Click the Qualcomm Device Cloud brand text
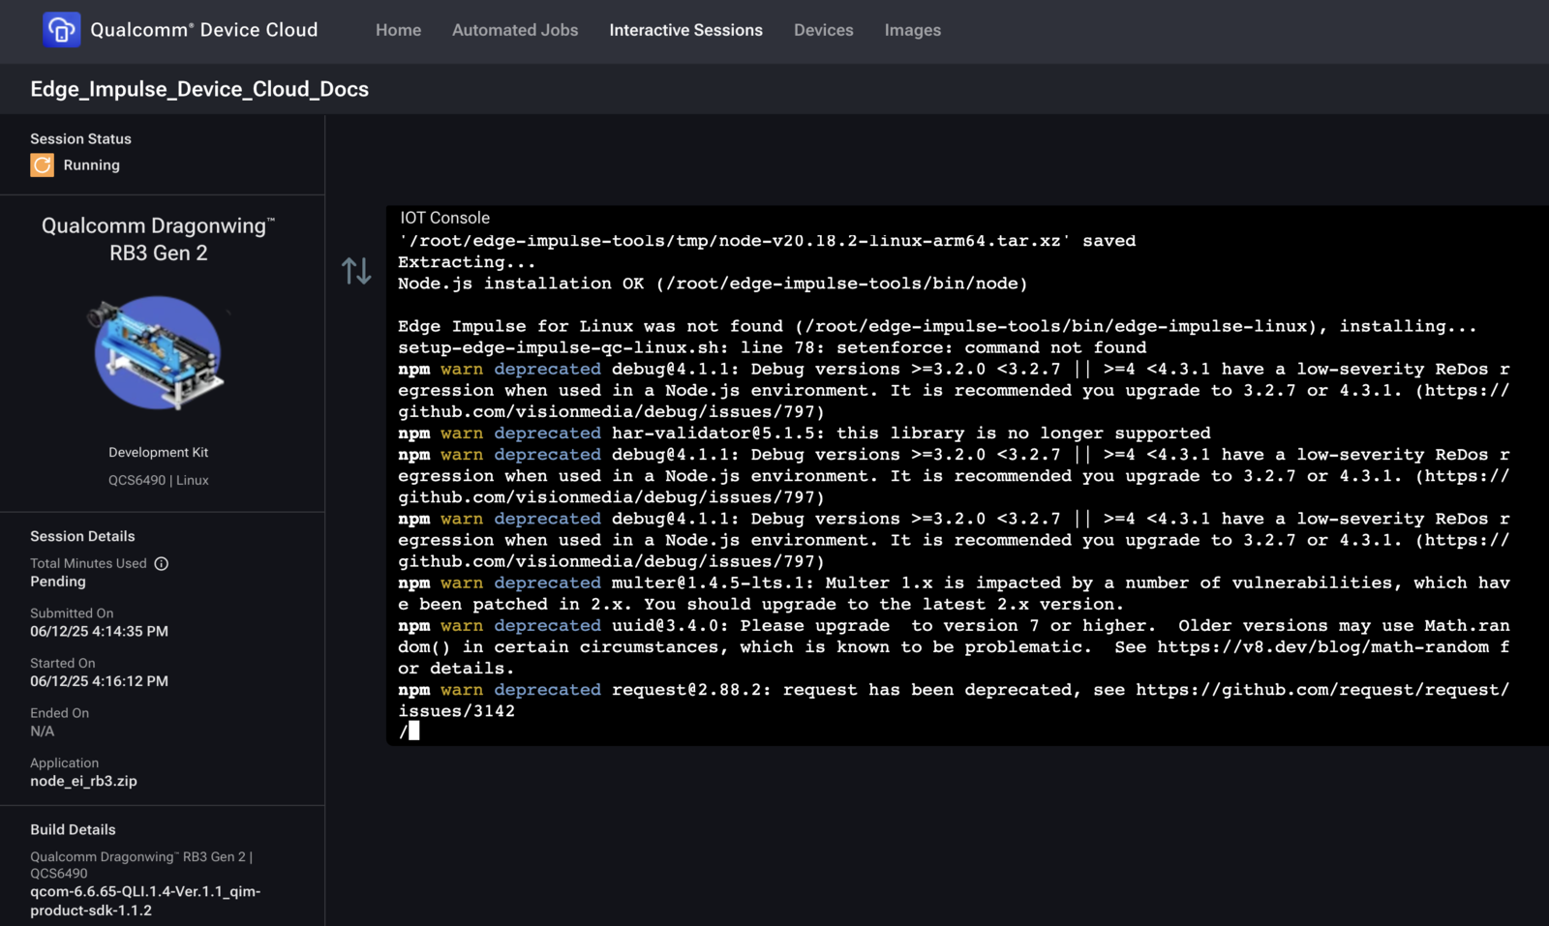 click(x=203, y=30)
